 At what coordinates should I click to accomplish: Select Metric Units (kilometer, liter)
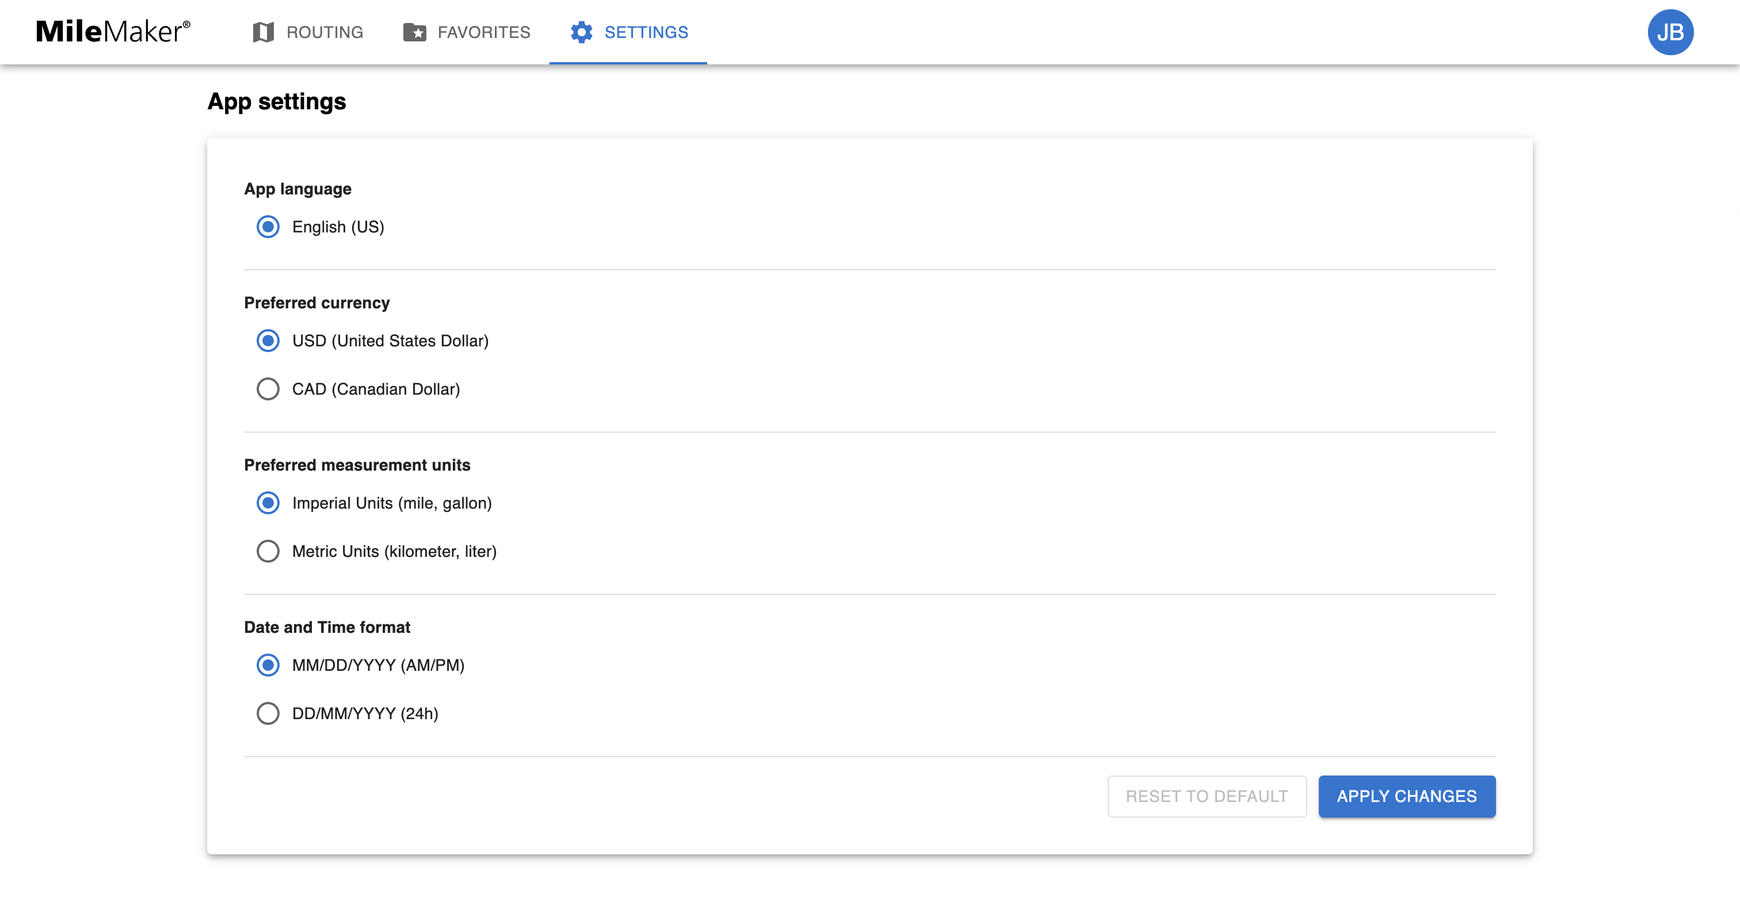pos(268,552)
